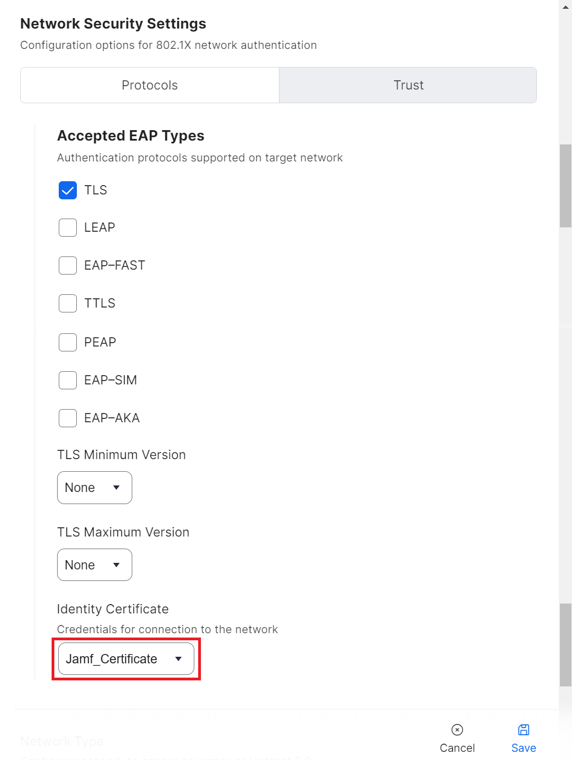Enable the EAP-FAST checkbox
Image resolution: width=572 pixels, height=760 pixels.
click(68, 265)
